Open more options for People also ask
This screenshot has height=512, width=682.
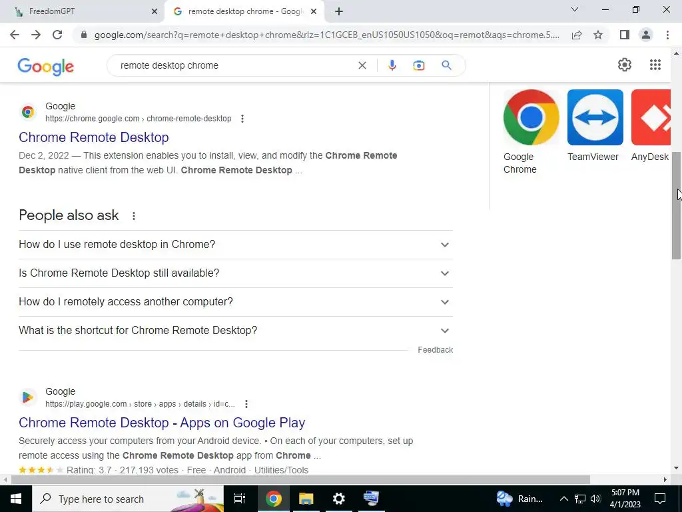pos(134,215)
